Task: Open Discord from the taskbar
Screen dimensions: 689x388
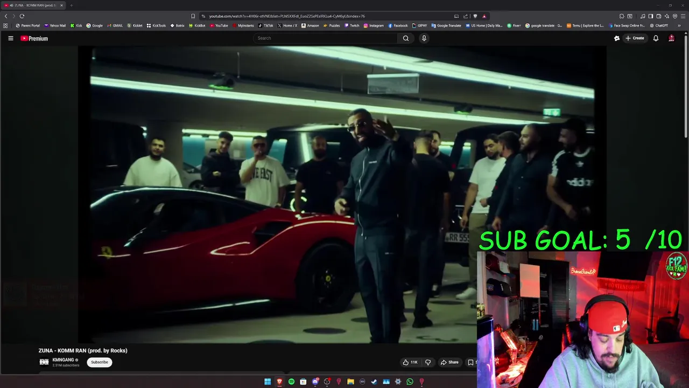Action: tap(315, 382)
